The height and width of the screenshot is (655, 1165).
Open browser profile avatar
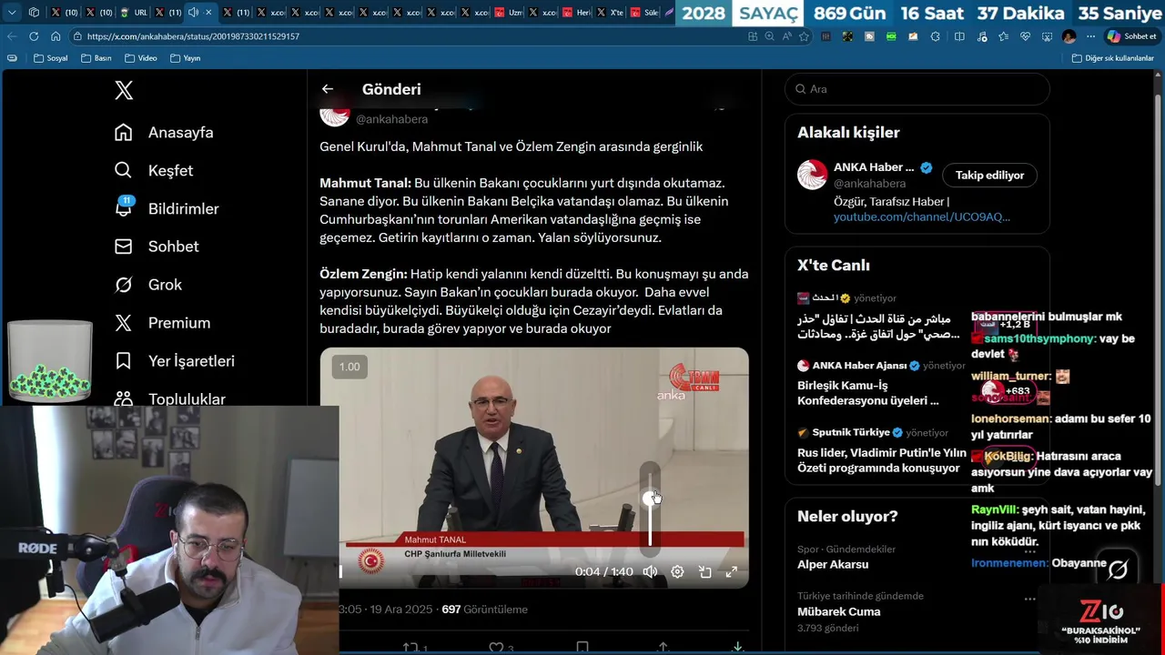click(x=1069, y=36)
